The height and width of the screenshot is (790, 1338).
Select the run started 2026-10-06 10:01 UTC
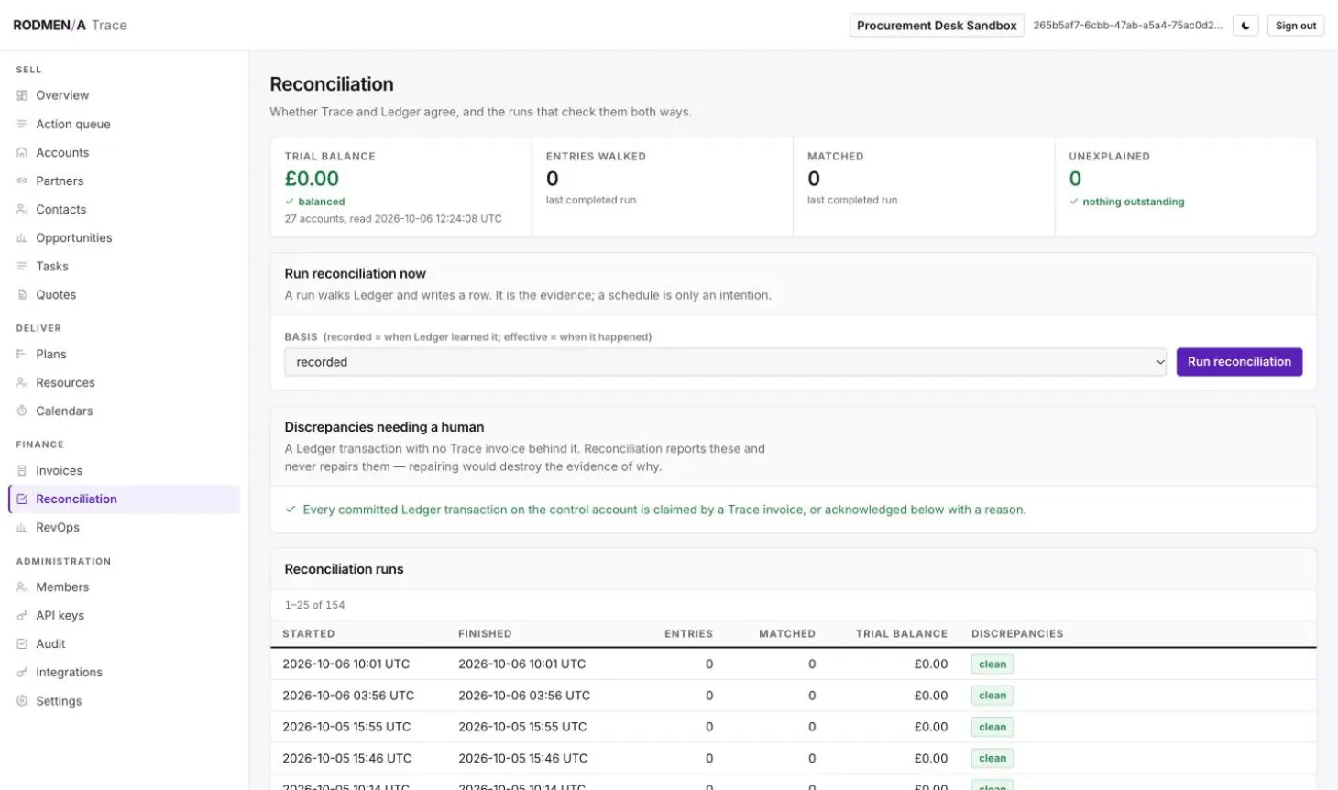coord(794,664)
